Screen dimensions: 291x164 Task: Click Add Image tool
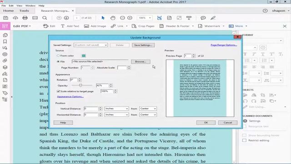pos(95,26)
